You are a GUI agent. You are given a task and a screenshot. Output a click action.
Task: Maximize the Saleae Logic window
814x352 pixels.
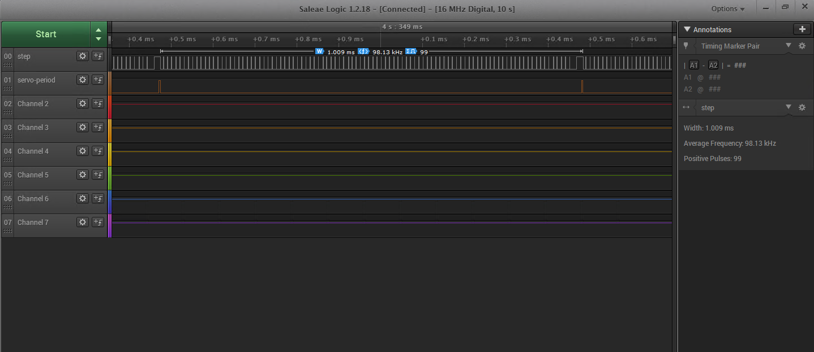(785, 8)
